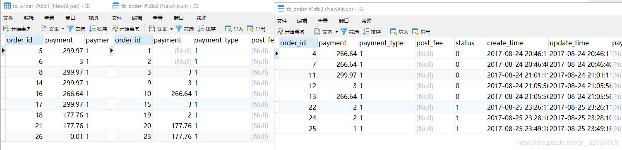The image size is (622, 150).
Task: Click 开始事务 in db3 window toolbar
Action: pyautogui.click(x=291, y=32)
